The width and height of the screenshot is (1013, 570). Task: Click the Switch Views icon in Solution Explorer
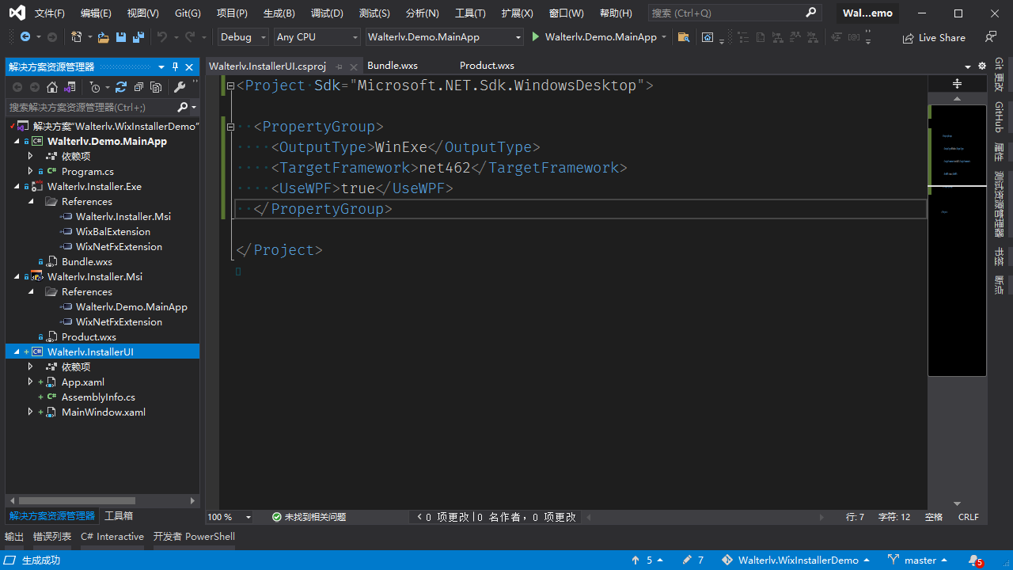click(x=70, y=87)
